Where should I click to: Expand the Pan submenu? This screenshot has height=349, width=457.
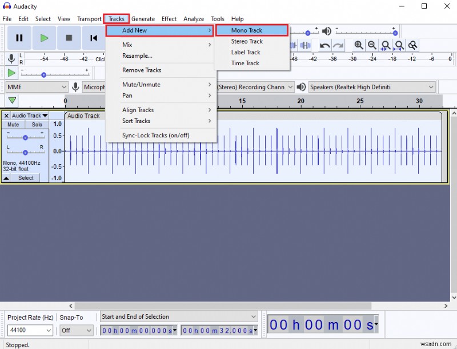(161, 96)
